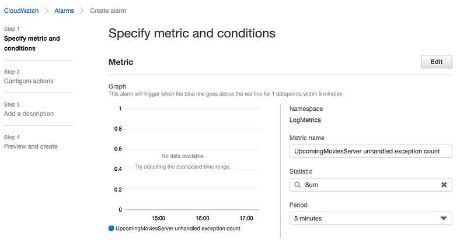Select Step 2 Configure actions
The image size is (467, 246).
[29, 81]
